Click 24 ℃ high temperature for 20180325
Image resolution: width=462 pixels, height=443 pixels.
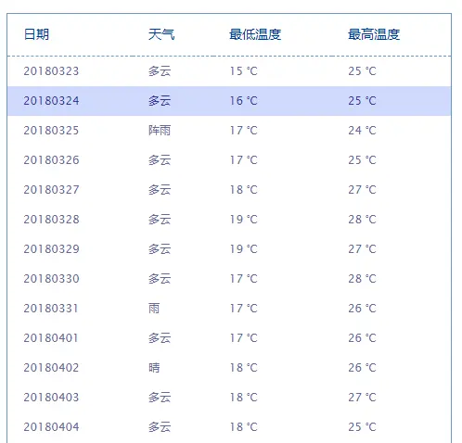click(362, 131)
